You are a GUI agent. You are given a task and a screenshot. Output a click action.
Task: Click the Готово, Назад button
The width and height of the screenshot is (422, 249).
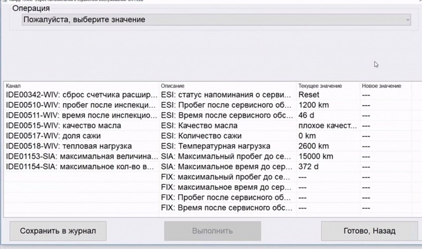click(369, 231)
